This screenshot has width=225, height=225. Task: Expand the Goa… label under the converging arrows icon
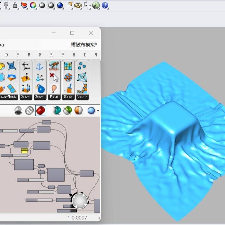click(26, 97)
